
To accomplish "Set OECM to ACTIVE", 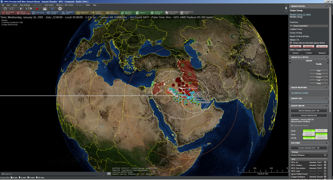I will 309,138.
